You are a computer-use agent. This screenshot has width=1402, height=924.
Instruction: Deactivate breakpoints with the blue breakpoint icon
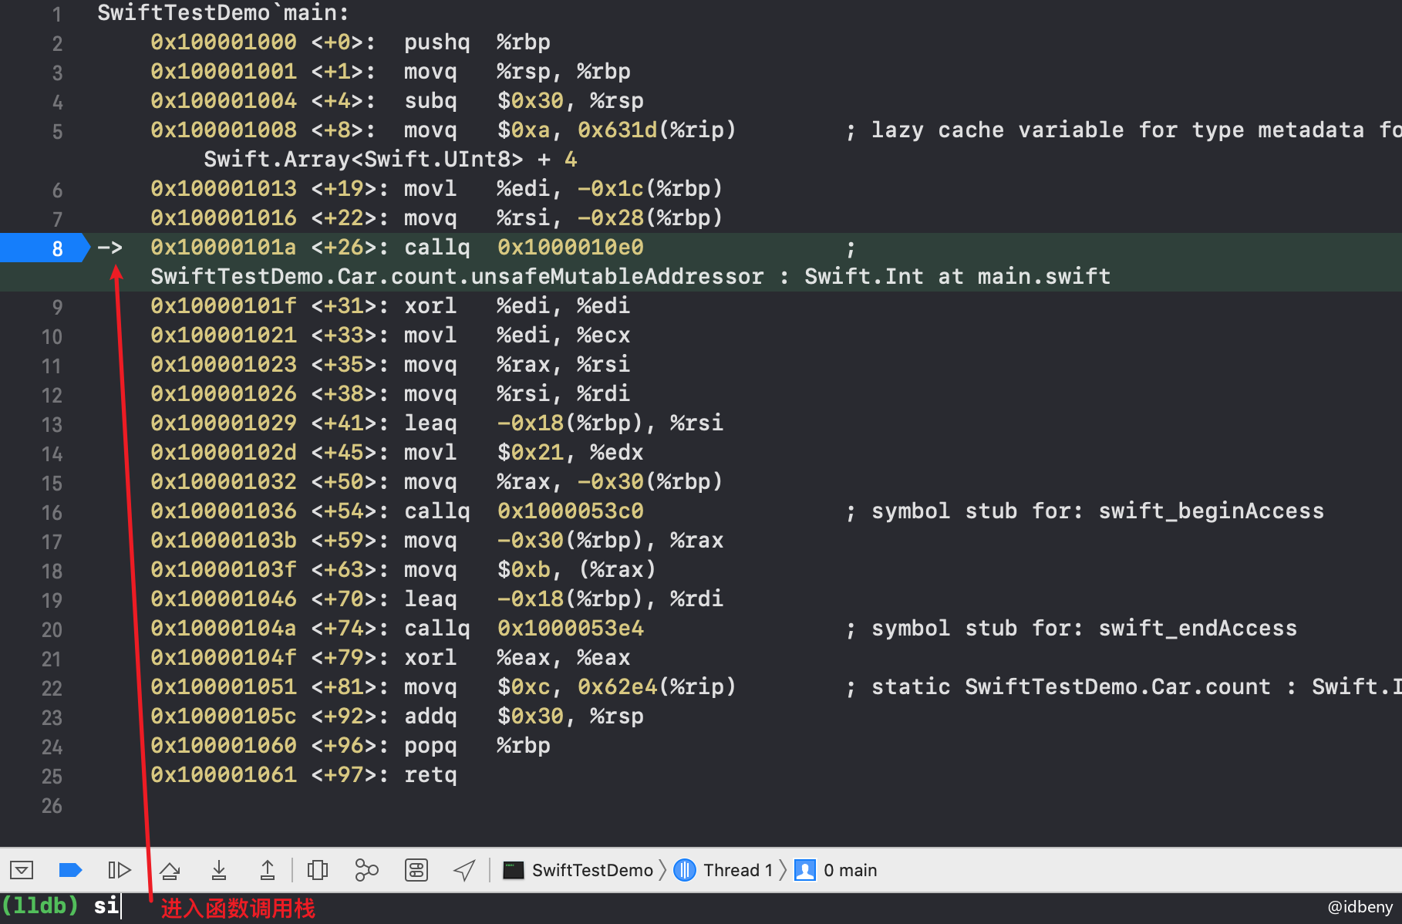70,870
